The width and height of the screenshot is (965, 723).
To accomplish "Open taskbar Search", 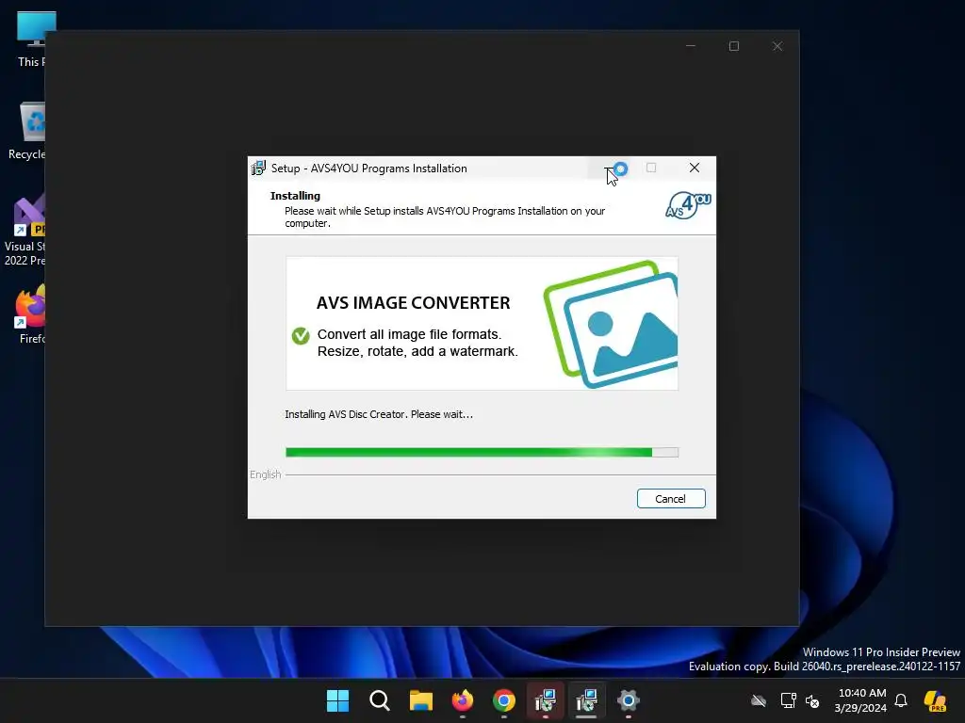I will click(379, 700).
